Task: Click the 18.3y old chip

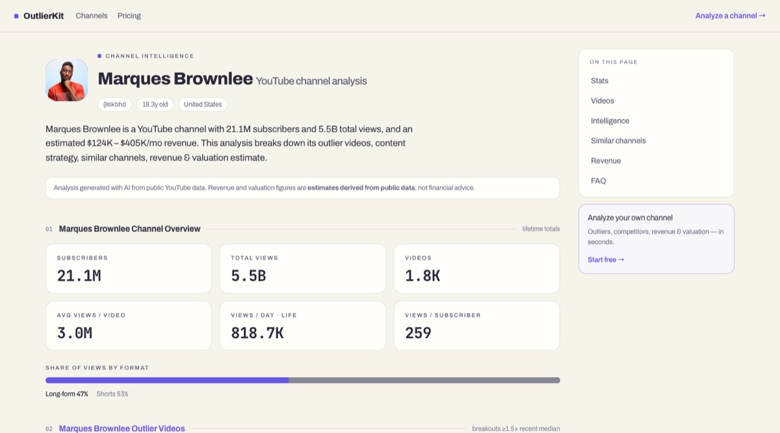Action: [155, 104]
